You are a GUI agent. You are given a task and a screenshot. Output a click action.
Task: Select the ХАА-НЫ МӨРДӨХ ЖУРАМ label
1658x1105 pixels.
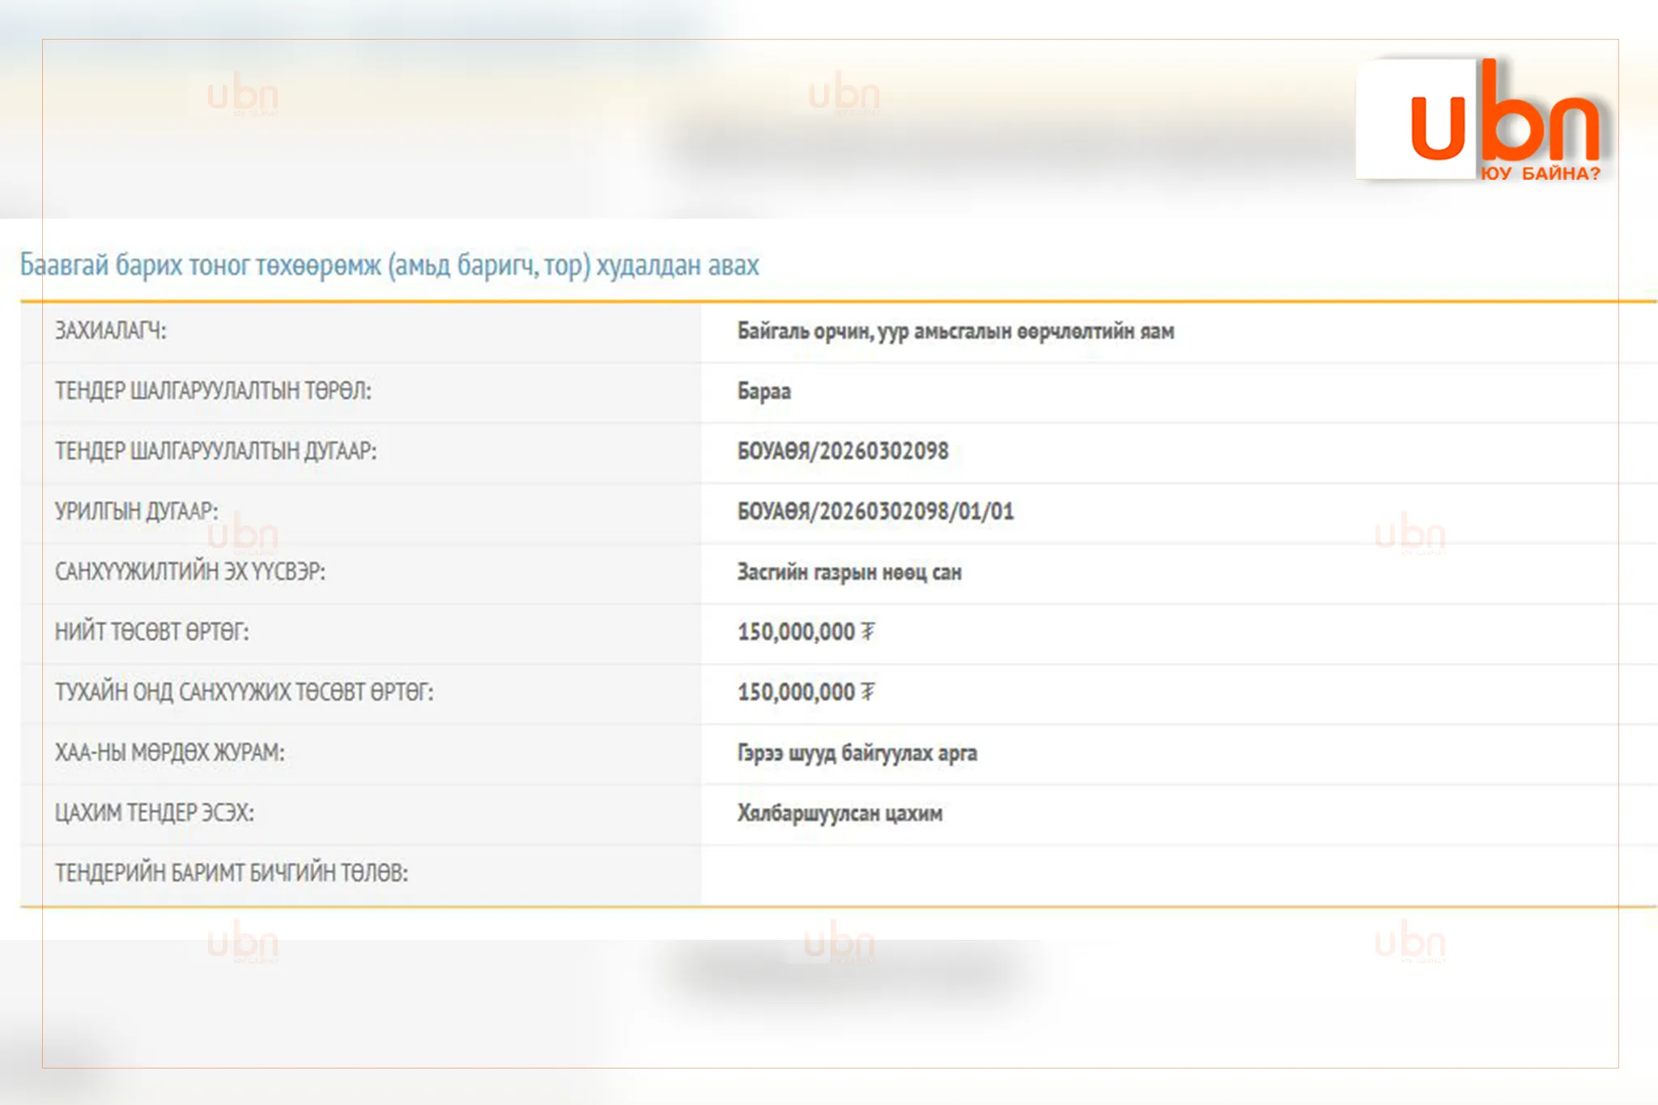click(169, 752)
